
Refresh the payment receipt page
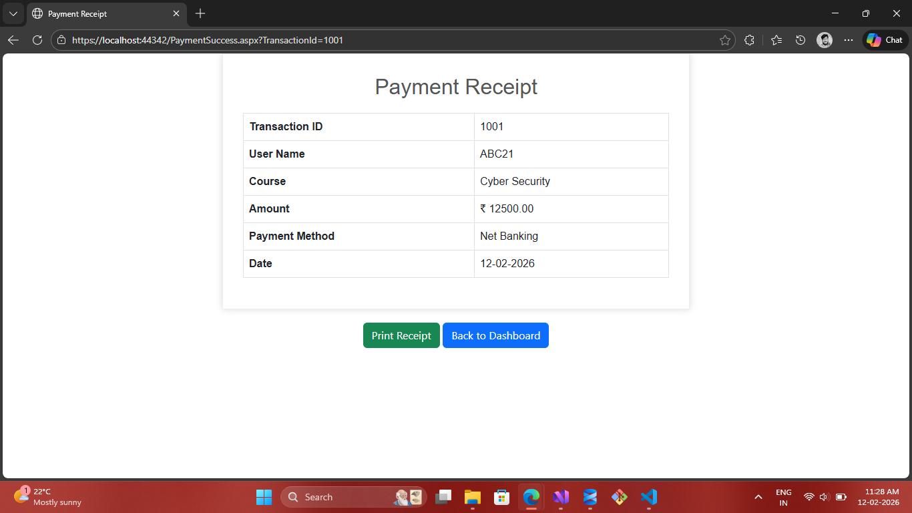(37, 40)
